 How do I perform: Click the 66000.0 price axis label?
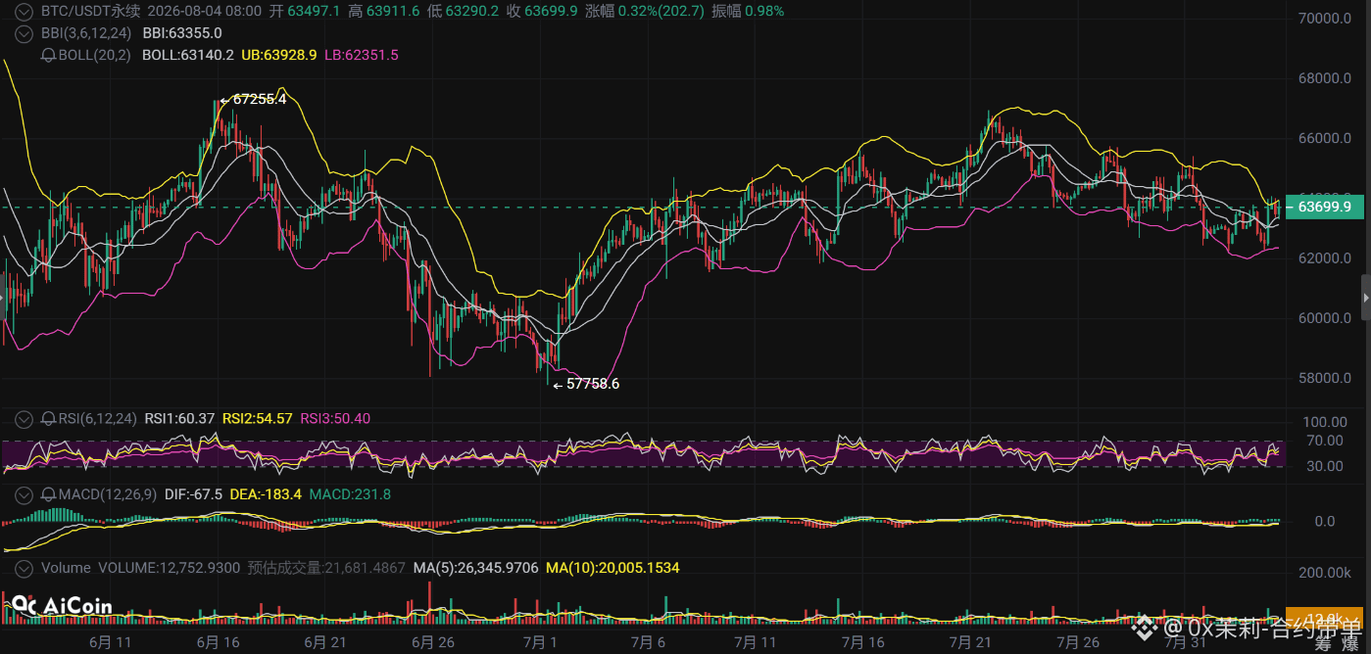coord(1324,138)
